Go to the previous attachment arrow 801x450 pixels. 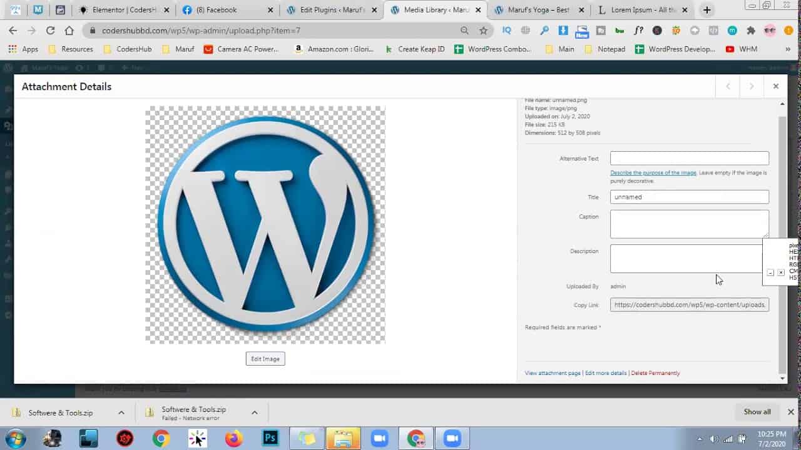[728, 86]
